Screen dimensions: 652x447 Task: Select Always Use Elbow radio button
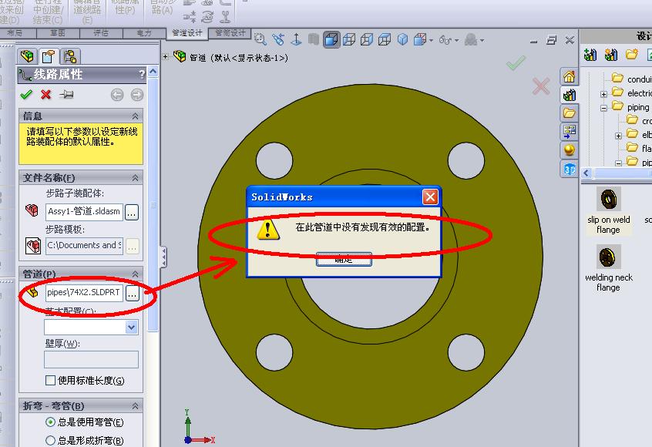coord(50,422)
